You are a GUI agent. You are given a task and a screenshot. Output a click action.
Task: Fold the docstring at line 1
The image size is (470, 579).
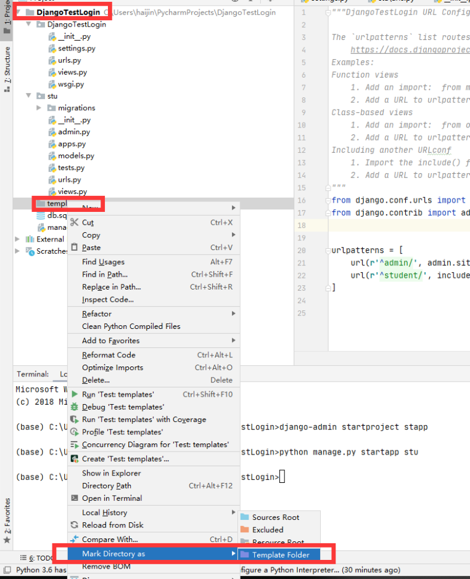coord(328,13)
